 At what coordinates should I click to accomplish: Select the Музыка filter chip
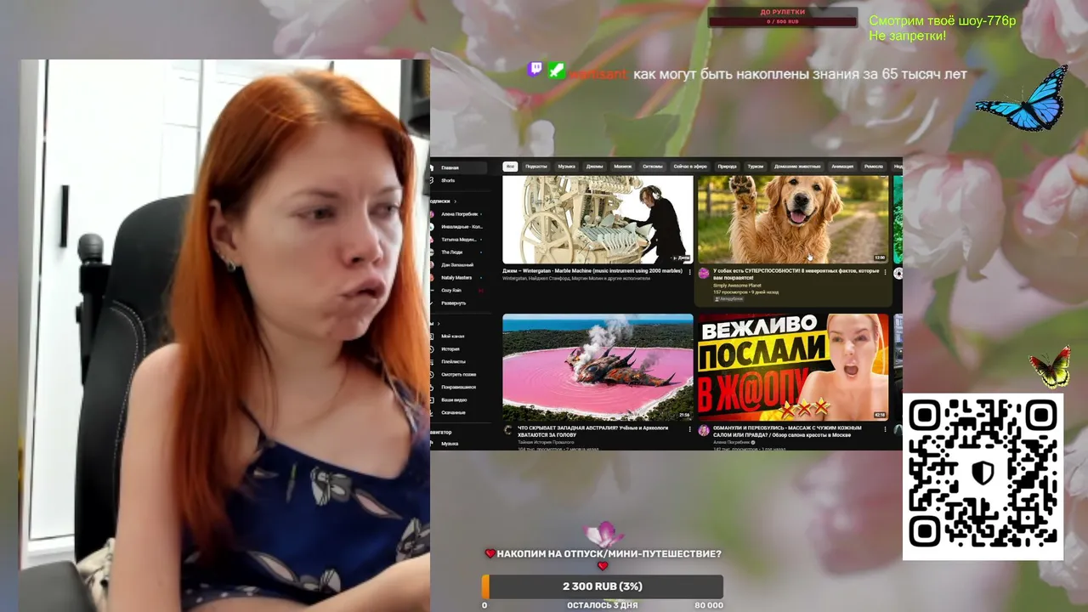click(x=567, y=167)
